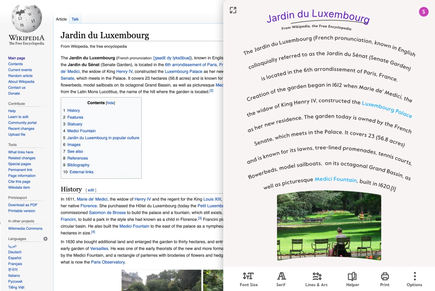Viewport: 435px width, 291px height.
Task: Open the Help link in sidebar
Action: coord(12,111)
